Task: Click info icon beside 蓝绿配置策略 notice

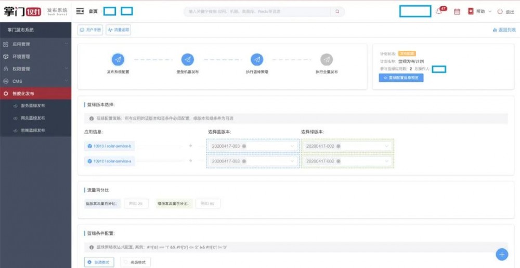Action: tap(92, 118)
